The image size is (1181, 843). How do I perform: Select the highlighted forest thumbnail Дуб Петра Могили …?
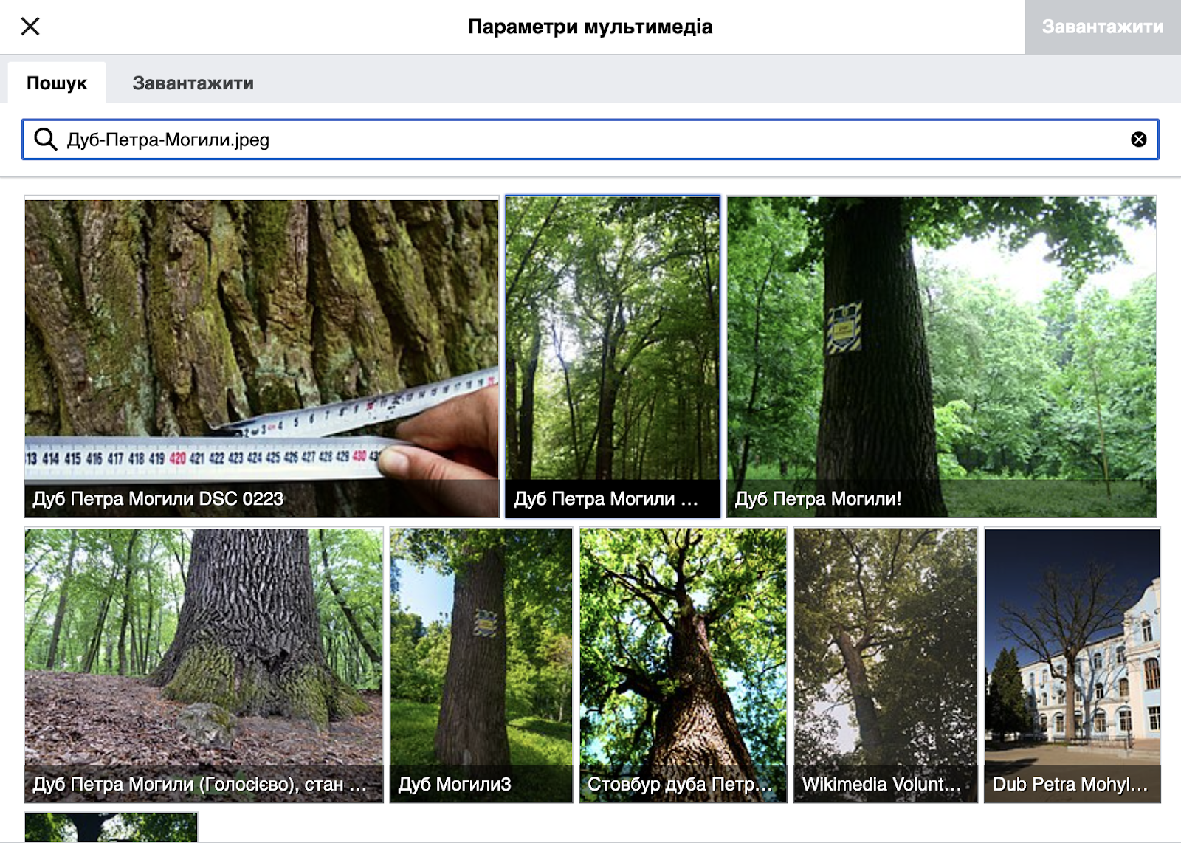(613, 357)
